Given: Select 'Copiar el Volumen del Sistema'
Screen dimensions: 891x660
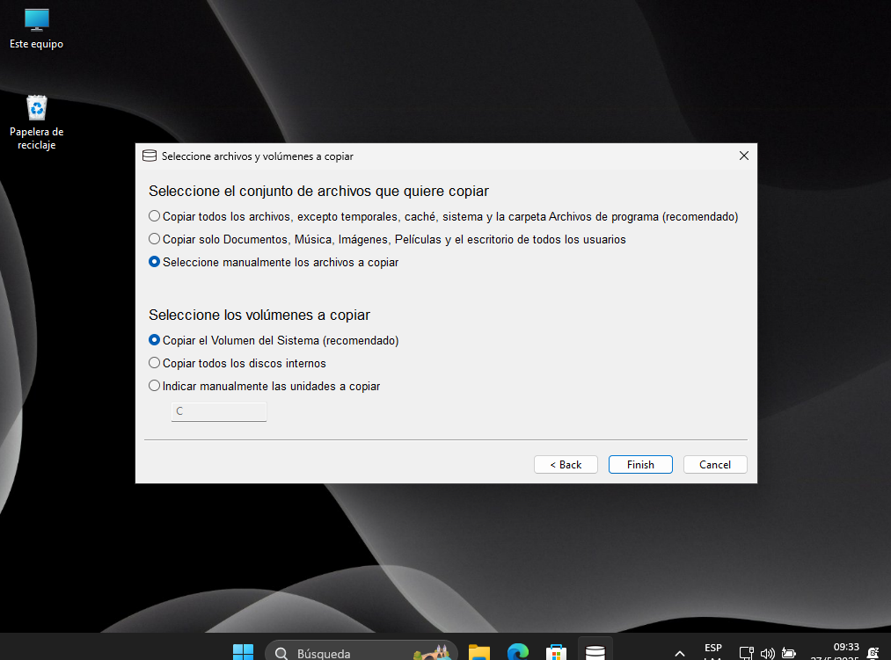Looking at the screenshot, I should [155, 340].
